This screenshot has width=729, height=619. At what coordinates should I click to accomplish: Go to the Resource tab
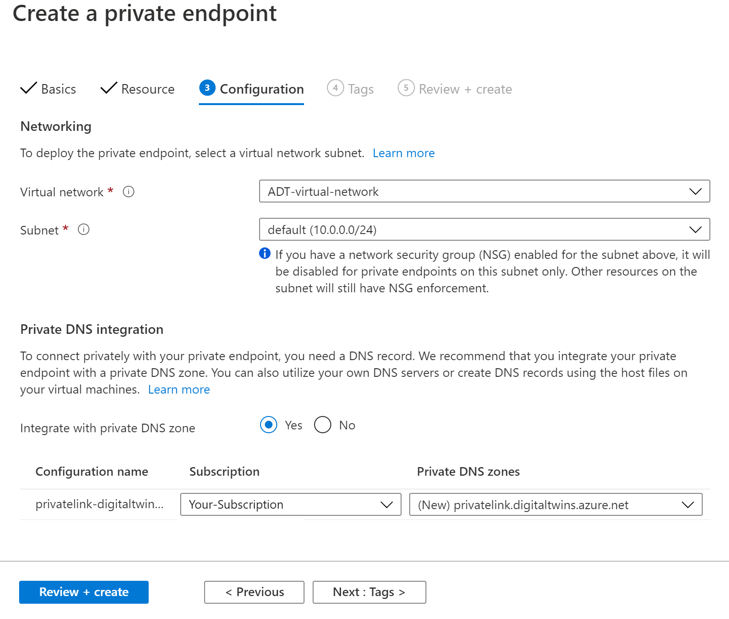tap(138, 89)
